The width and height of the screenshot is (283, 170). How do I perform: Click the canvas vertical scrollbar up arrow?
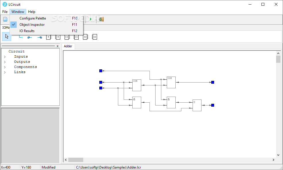pos(278,53)
